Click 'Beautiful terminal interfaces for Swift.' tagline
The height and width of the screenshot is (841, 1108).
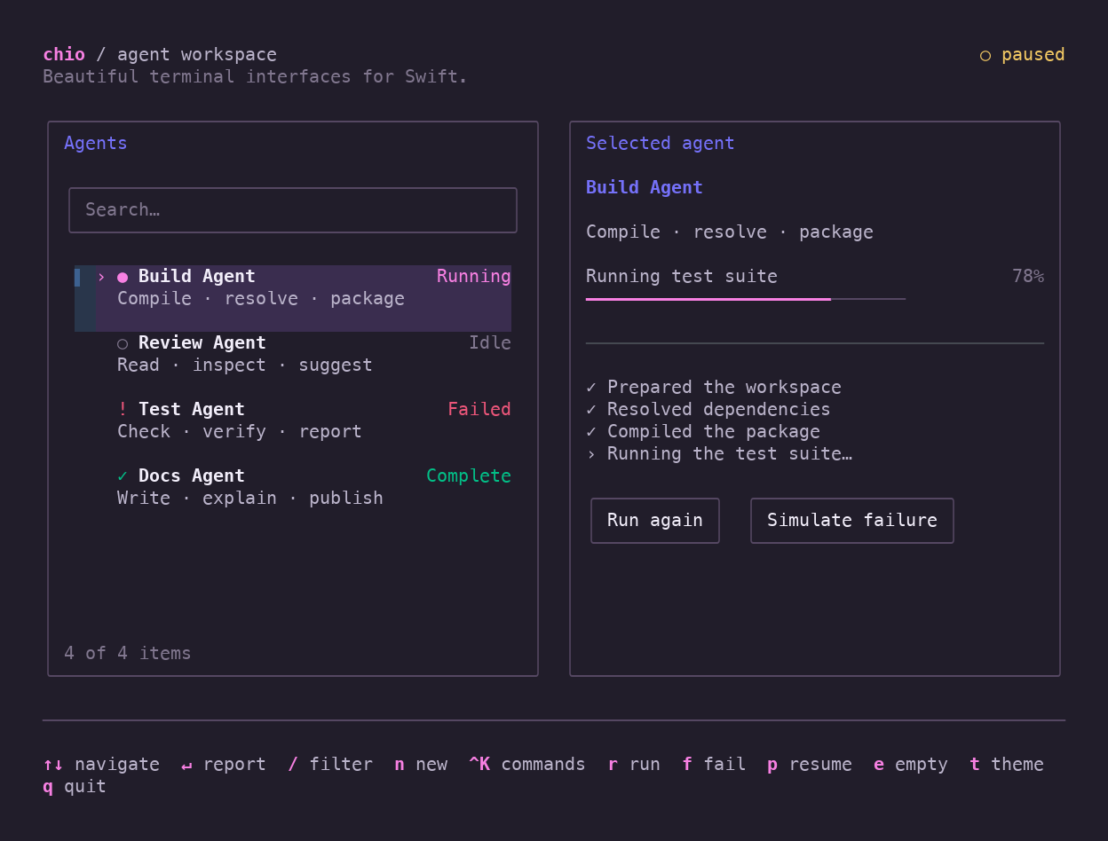click(256, 77)
